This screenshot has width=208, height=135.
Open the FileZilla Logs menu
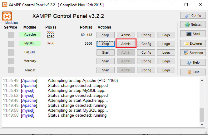coord(166,52)
